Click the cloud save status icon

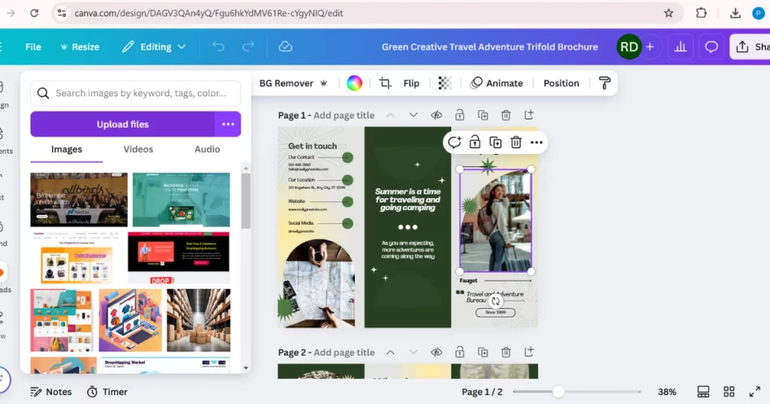tap(285, 47)
